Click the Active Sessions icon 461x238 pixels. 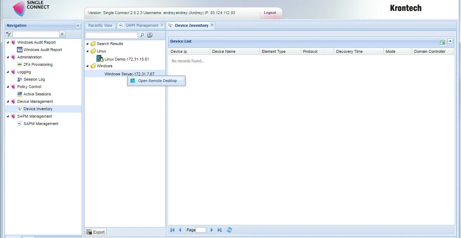coord(20,94)
